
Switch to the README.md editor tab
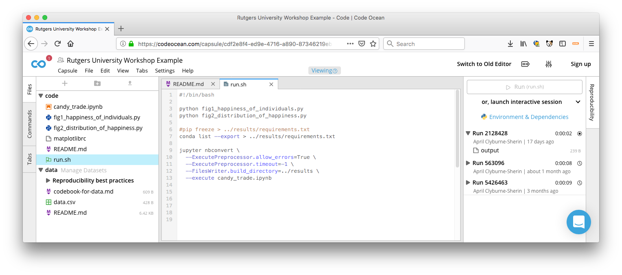[191, 84]
